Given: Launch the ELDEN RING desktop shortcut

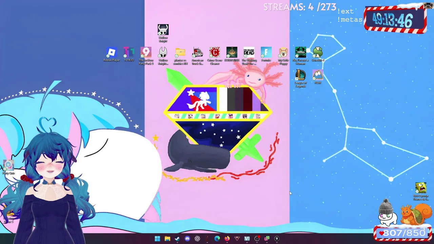Looking at the screenshot, I should pyautogui.click(x=232, y=54).
